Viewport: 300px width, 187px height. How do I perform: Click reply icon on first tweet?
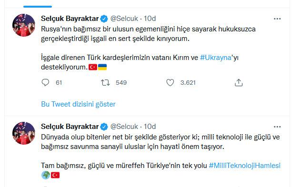pos(45,83)
